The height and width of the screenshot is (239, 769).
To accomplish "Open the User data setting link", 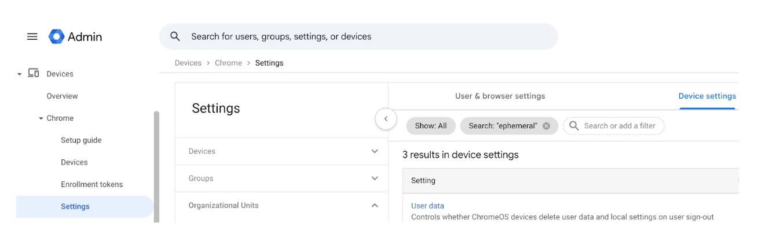I will (427, 206).
